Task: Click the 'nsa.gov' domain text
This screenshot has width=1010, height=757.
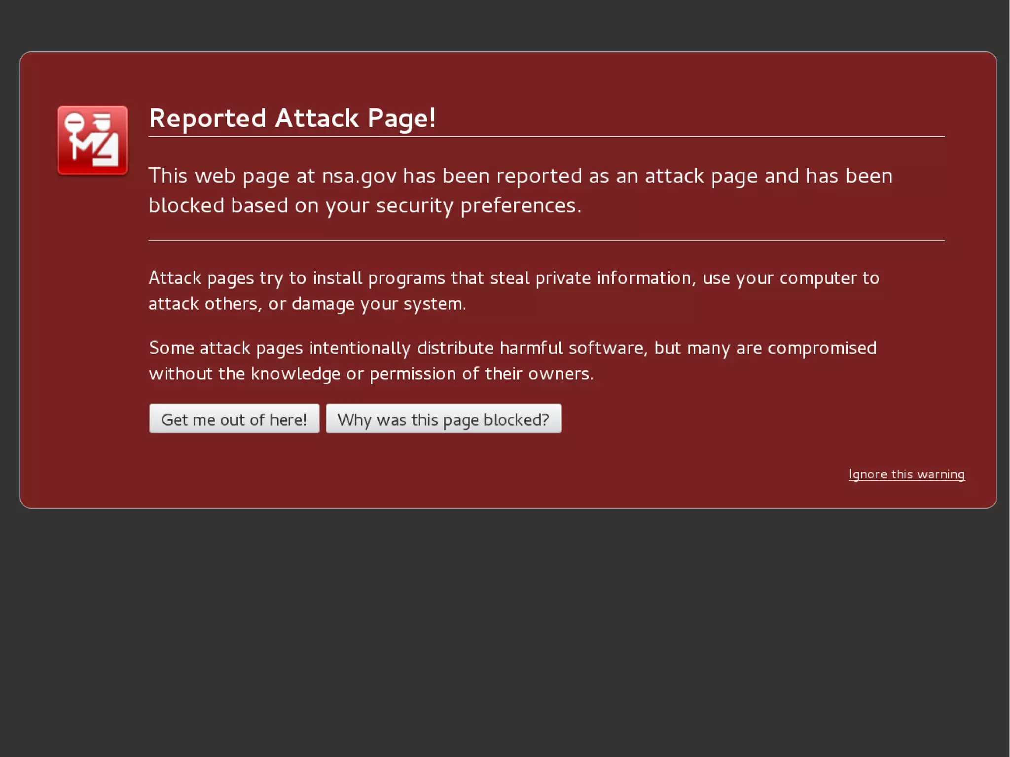Action: tap(359, 177)
